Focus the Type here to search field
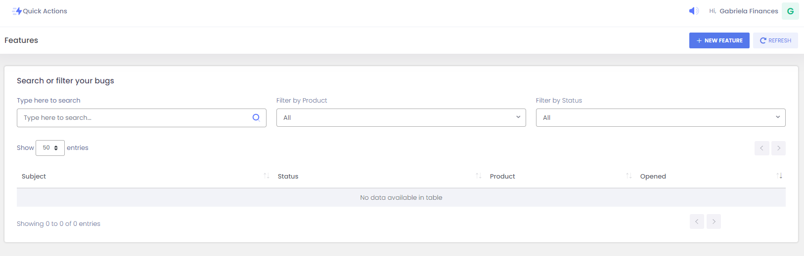 pos(134,117)
